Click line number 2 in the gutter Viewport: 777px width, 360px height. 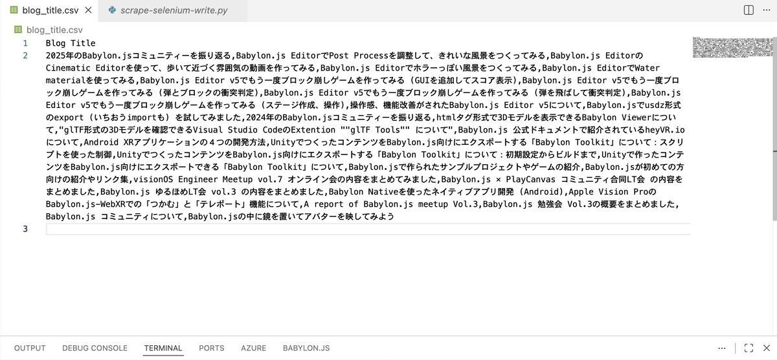[x=25, y=56]
